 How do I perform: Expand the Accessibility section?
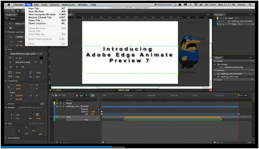[x=6, y=138]
